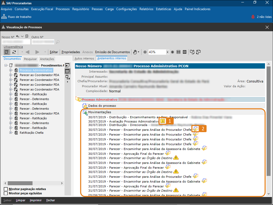The height and width of the screenshot is (205, 273).
Task: Toggle Mostrar peças excluídas checkbox
Action: tap(6, 193)
